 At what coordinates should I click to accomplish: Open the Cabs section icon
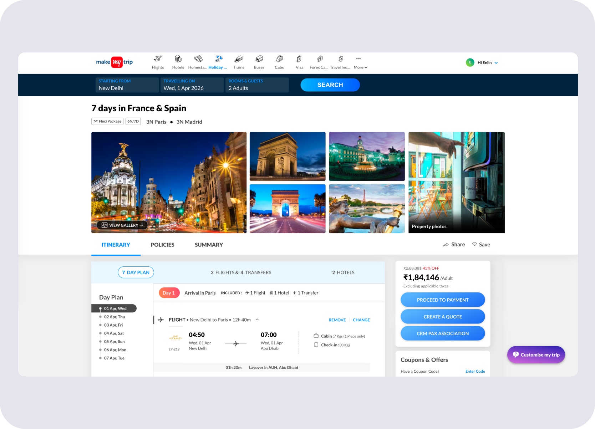point(279,59)
